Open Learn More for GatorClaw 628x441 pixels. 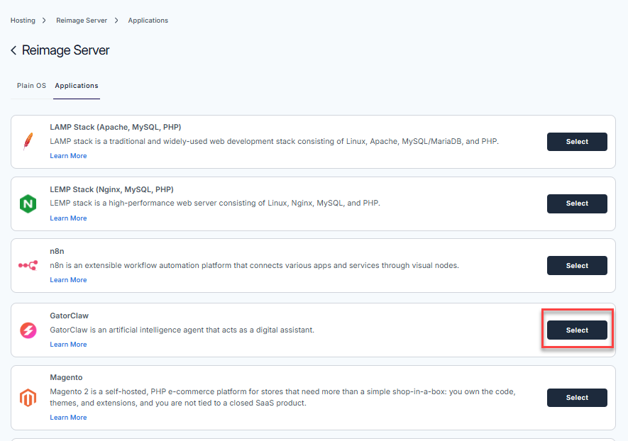pyautogui.click(x=69, y=344)
